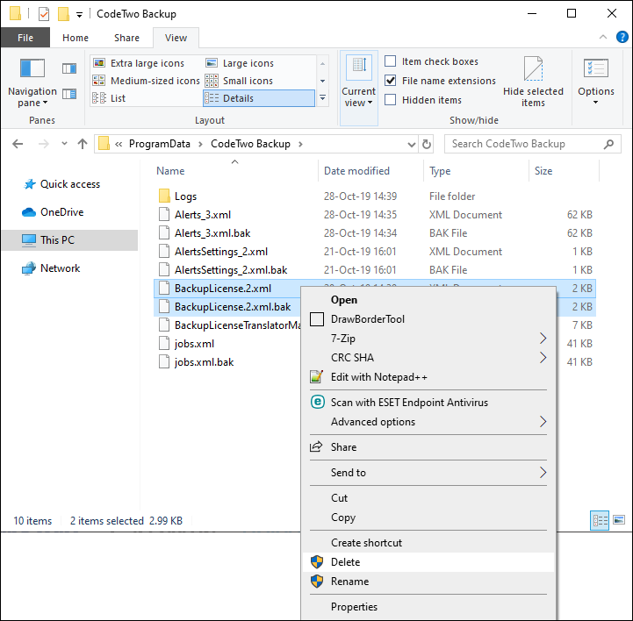Enable Hidden items checkbox

pyautogui.click(x=390, y=100)
